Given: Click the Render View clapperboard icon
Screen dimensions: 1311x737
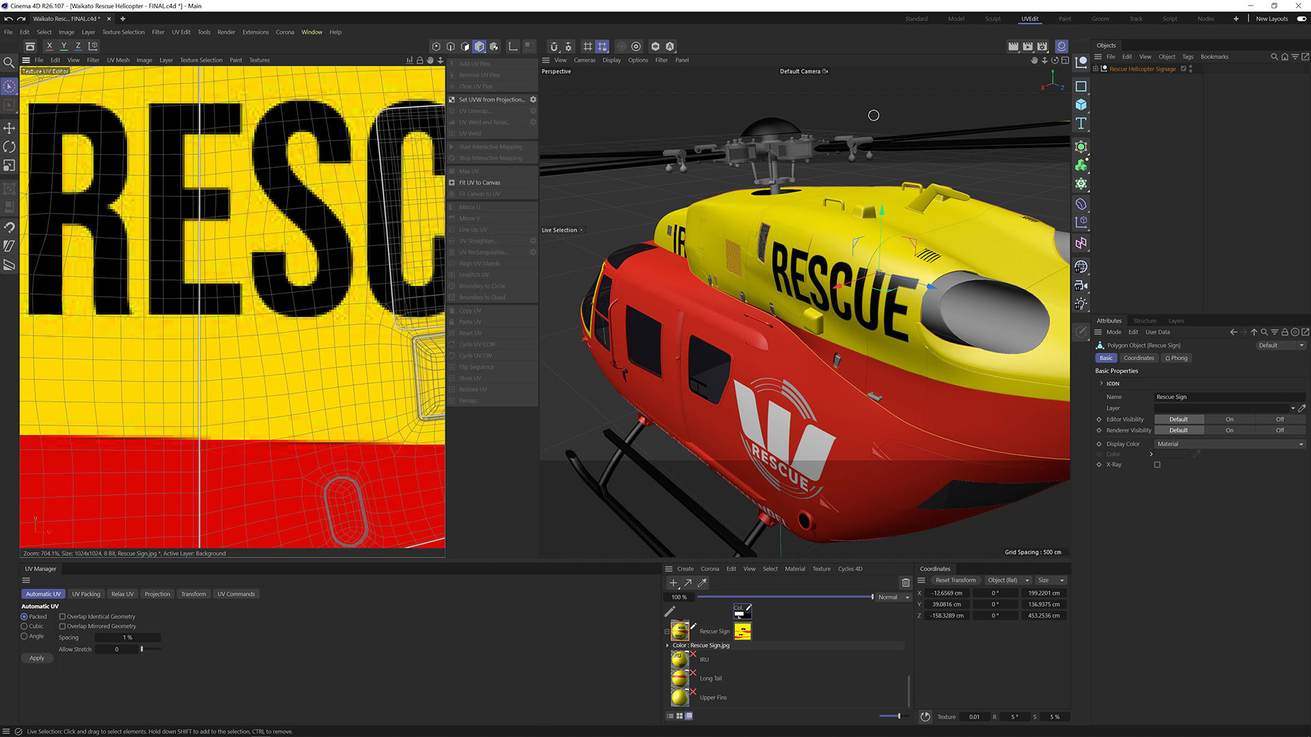Looking at the screenshot, I should point(1013,46).
